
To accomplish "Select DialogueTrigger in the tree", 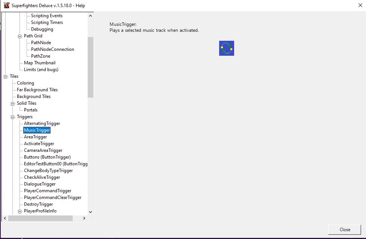I will [40, 184].
